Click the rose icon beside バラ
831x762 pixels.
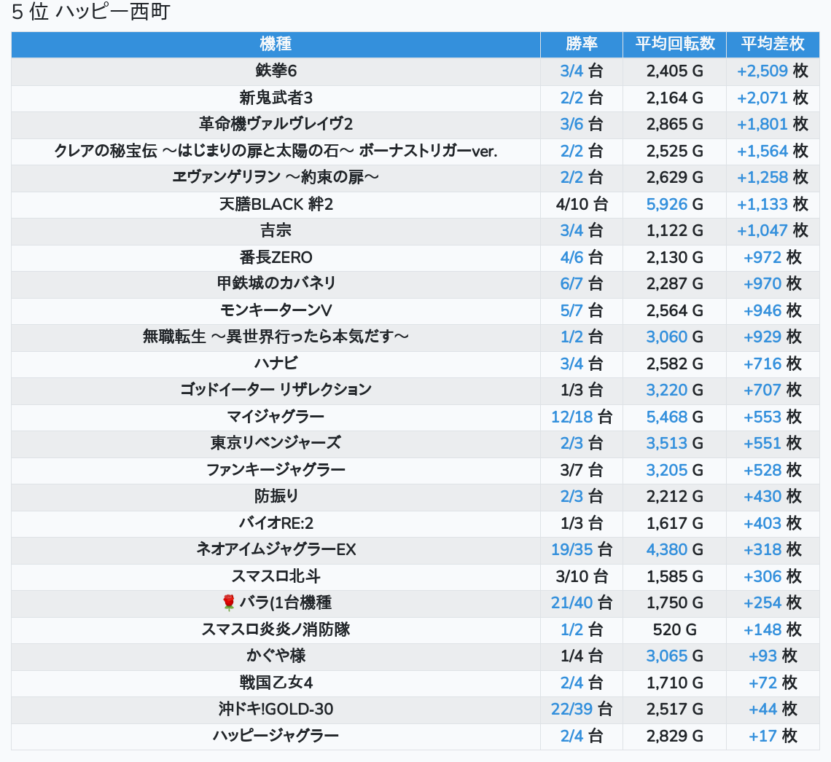pos(228,603)
